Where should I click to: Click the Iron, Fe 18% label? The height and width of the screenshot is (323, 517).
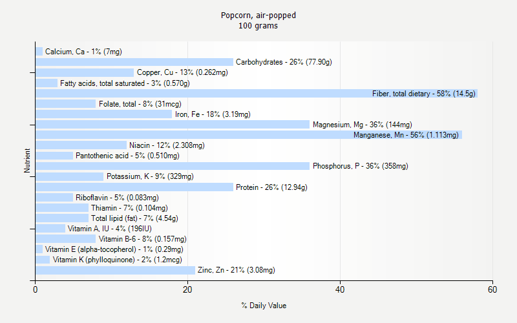213,114
